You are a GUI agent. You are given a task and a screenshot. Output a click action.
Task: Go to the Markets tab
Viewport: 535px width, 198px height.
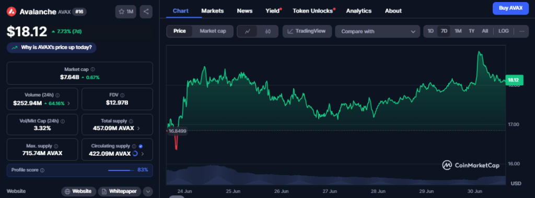pyautogui.click(x=212, y=11)
